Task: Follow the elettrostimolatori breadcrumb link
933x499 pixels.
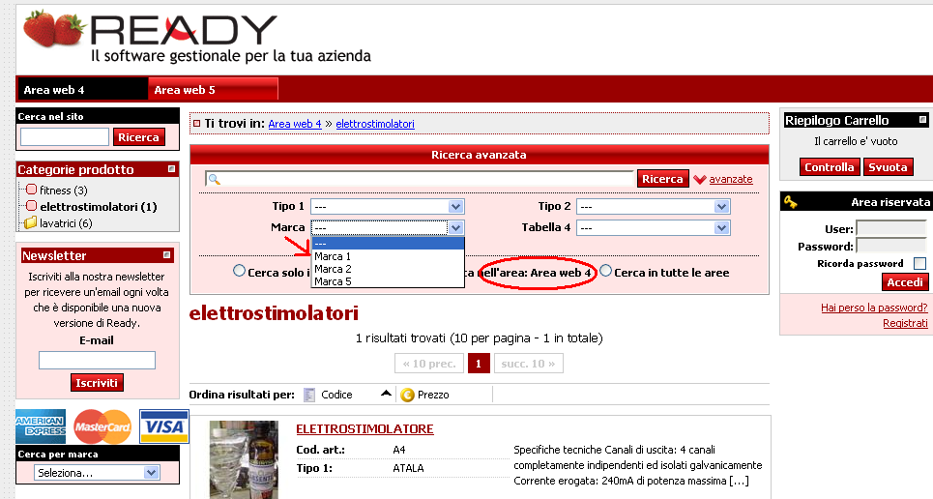Action: pos(375,124)
